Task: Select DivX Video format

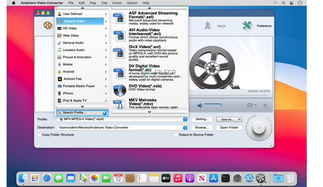Action: coord(150,53)
